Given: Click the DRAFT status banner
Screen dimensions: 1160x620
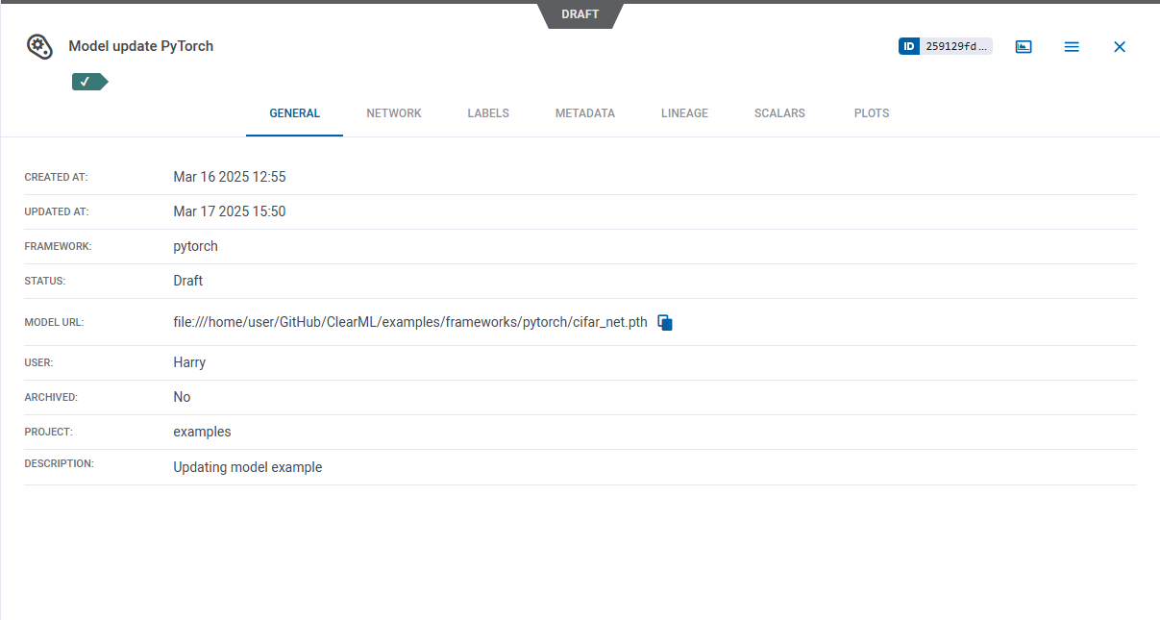Looking at the screenshot, I should [580, 14].
